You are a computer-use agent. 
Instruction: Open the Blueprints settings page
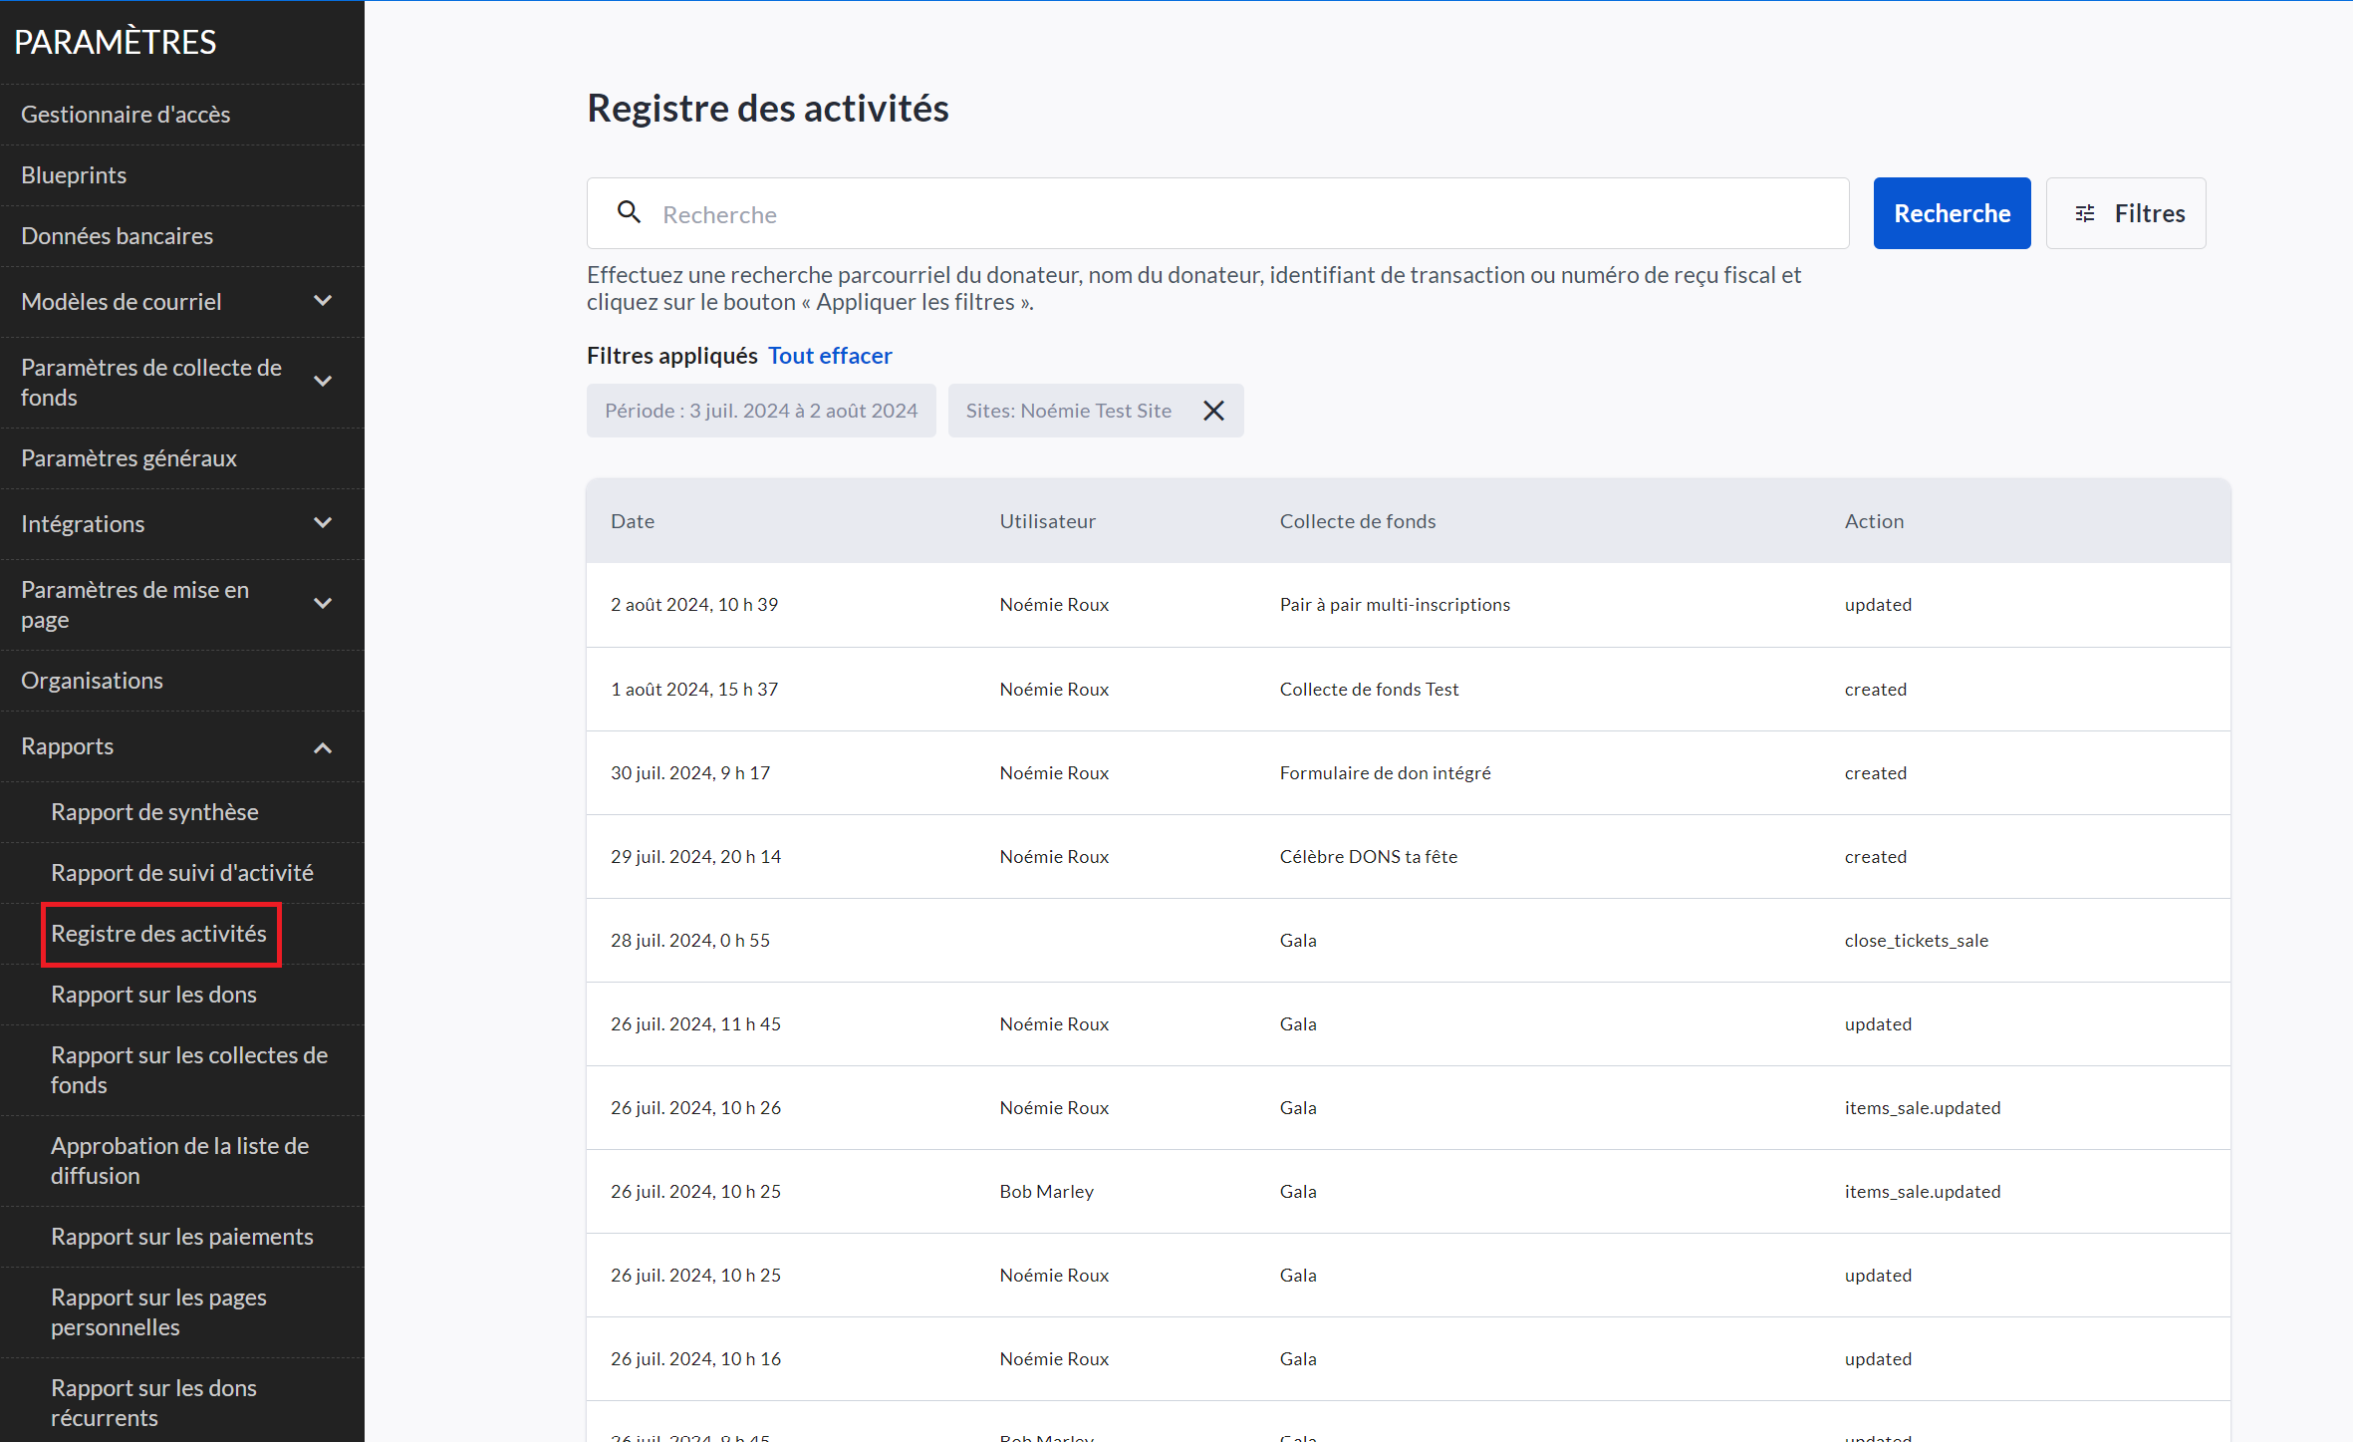click(74, 175)
